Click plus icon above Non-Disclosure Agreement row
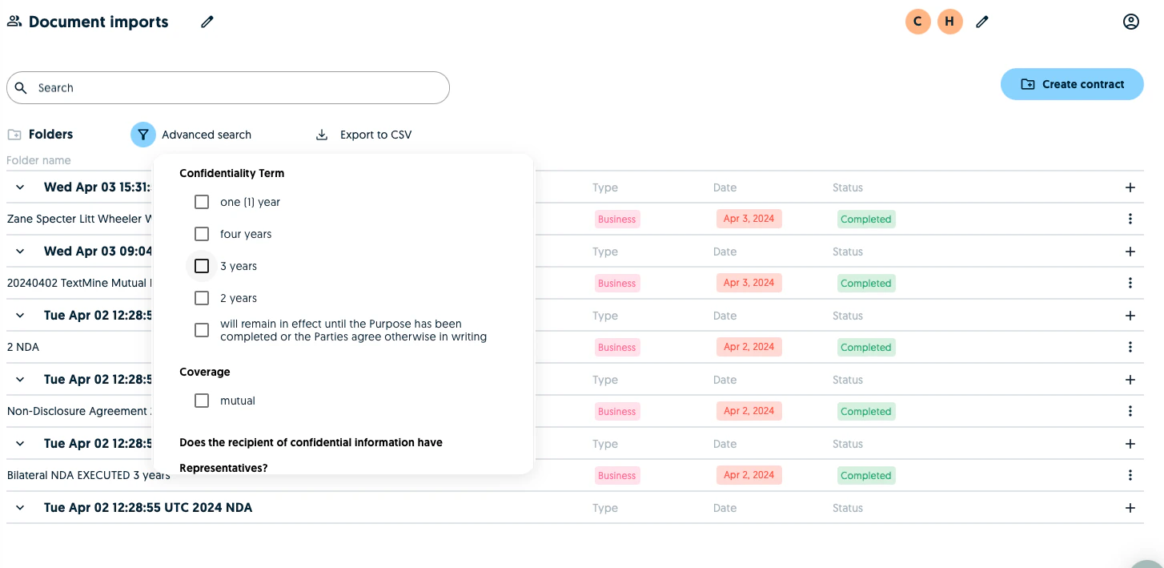Screen dimensions: 1164x568 (x=1130, y=380)
